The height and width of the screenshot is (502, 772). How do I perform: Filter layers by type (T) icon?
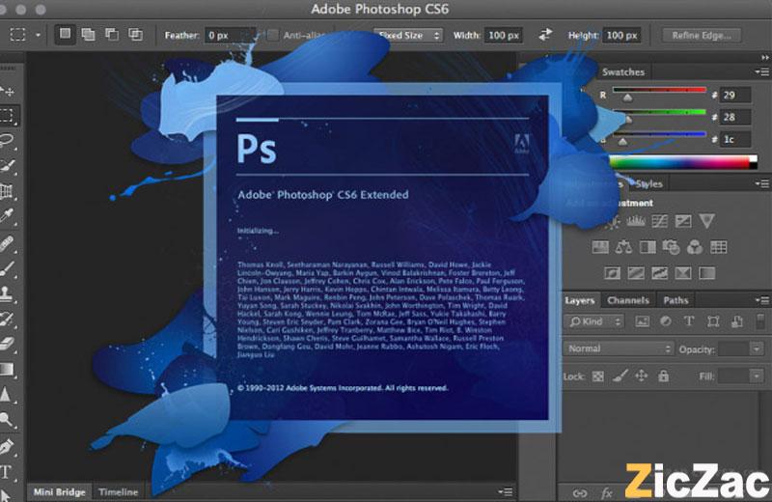tap(689, 321)
